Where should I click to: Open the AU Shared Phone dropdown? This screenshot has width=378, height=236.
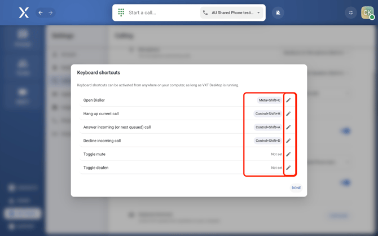click(232, 12)
